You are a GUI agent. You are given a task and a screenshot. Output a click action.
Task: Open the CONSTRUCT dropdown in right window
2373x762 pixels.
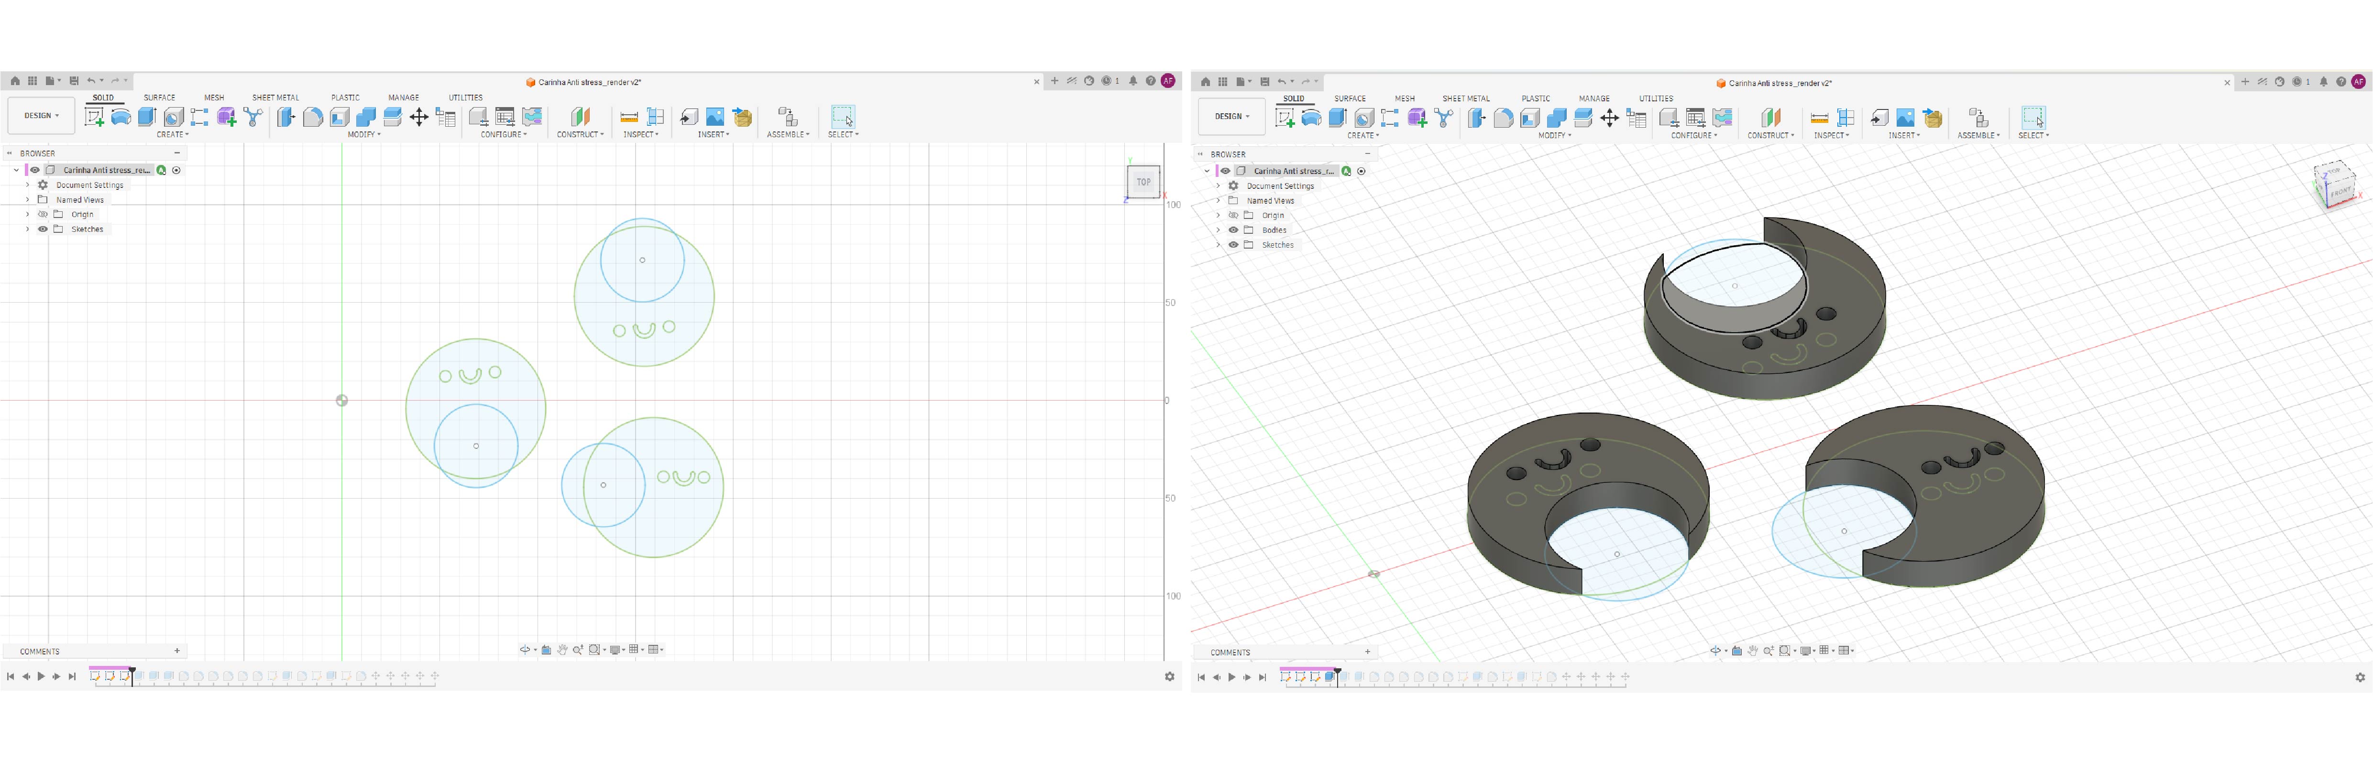coord(1770,135)
